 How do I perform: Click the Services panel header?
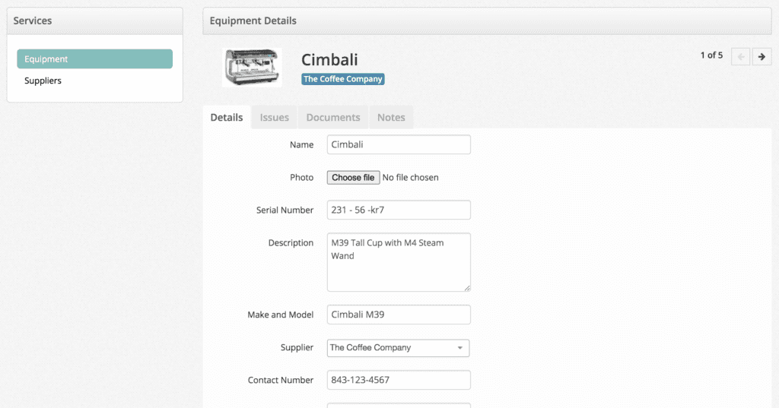click(x=95, y=21)
